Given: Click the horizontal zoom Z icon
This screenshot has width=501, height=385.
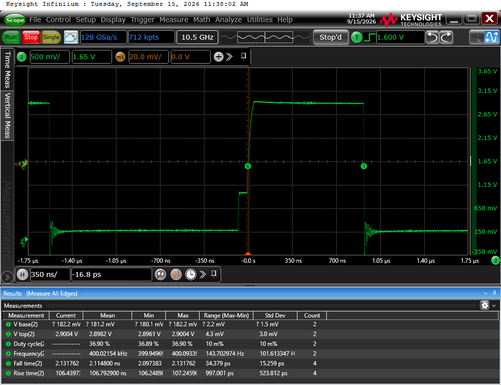Looking at the screenshot, I should pyautogui.click(x=160, y=274).
